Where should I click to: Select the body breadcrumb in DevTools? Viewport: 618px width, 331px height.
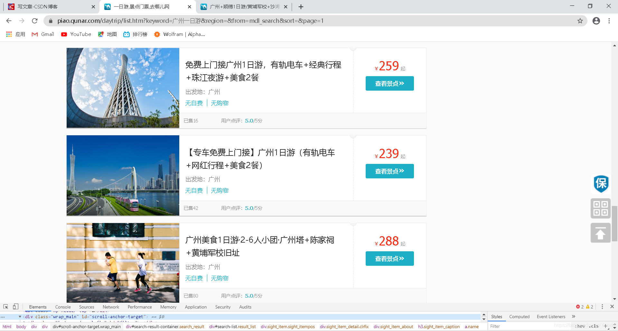tap(21, 327)
